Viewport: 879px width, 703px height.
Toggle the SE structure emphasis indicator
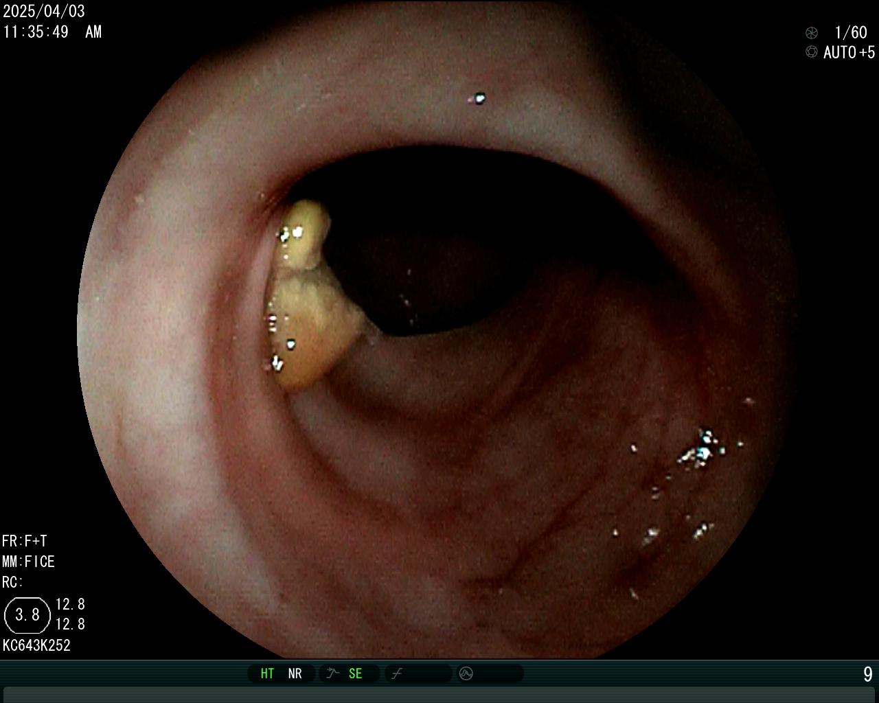coord(355,673)
